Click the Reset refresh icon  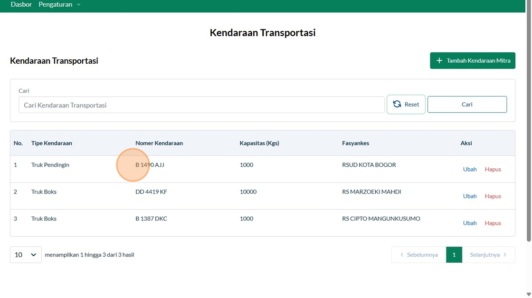click(397, 104)
